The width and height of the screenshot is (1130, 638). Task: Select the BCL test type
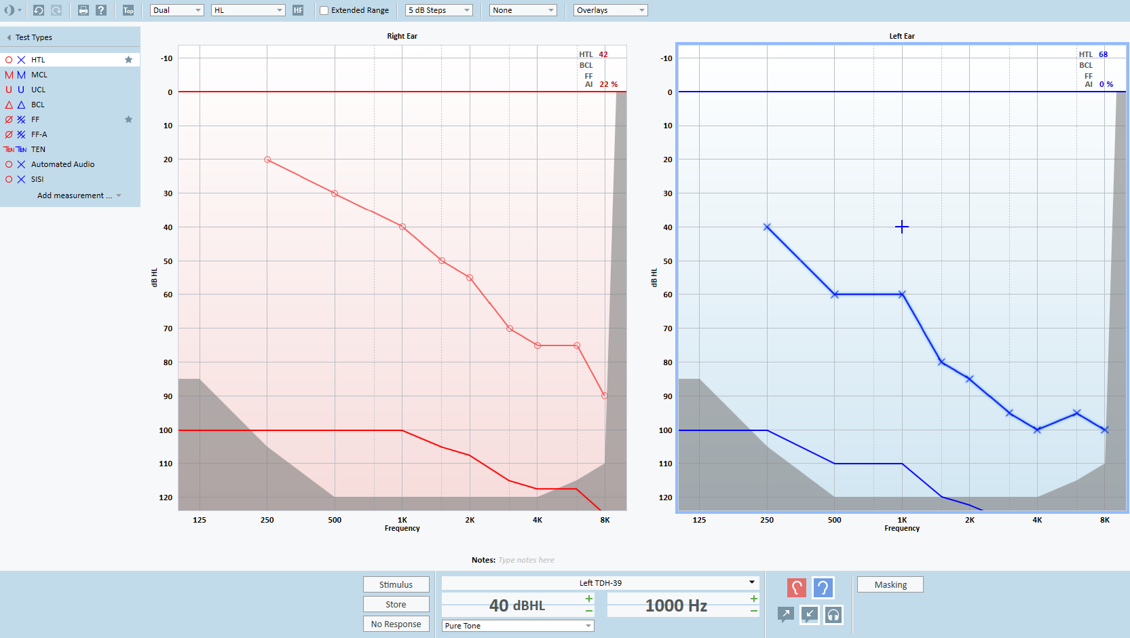pyautogui.click(x=38, y=105)
